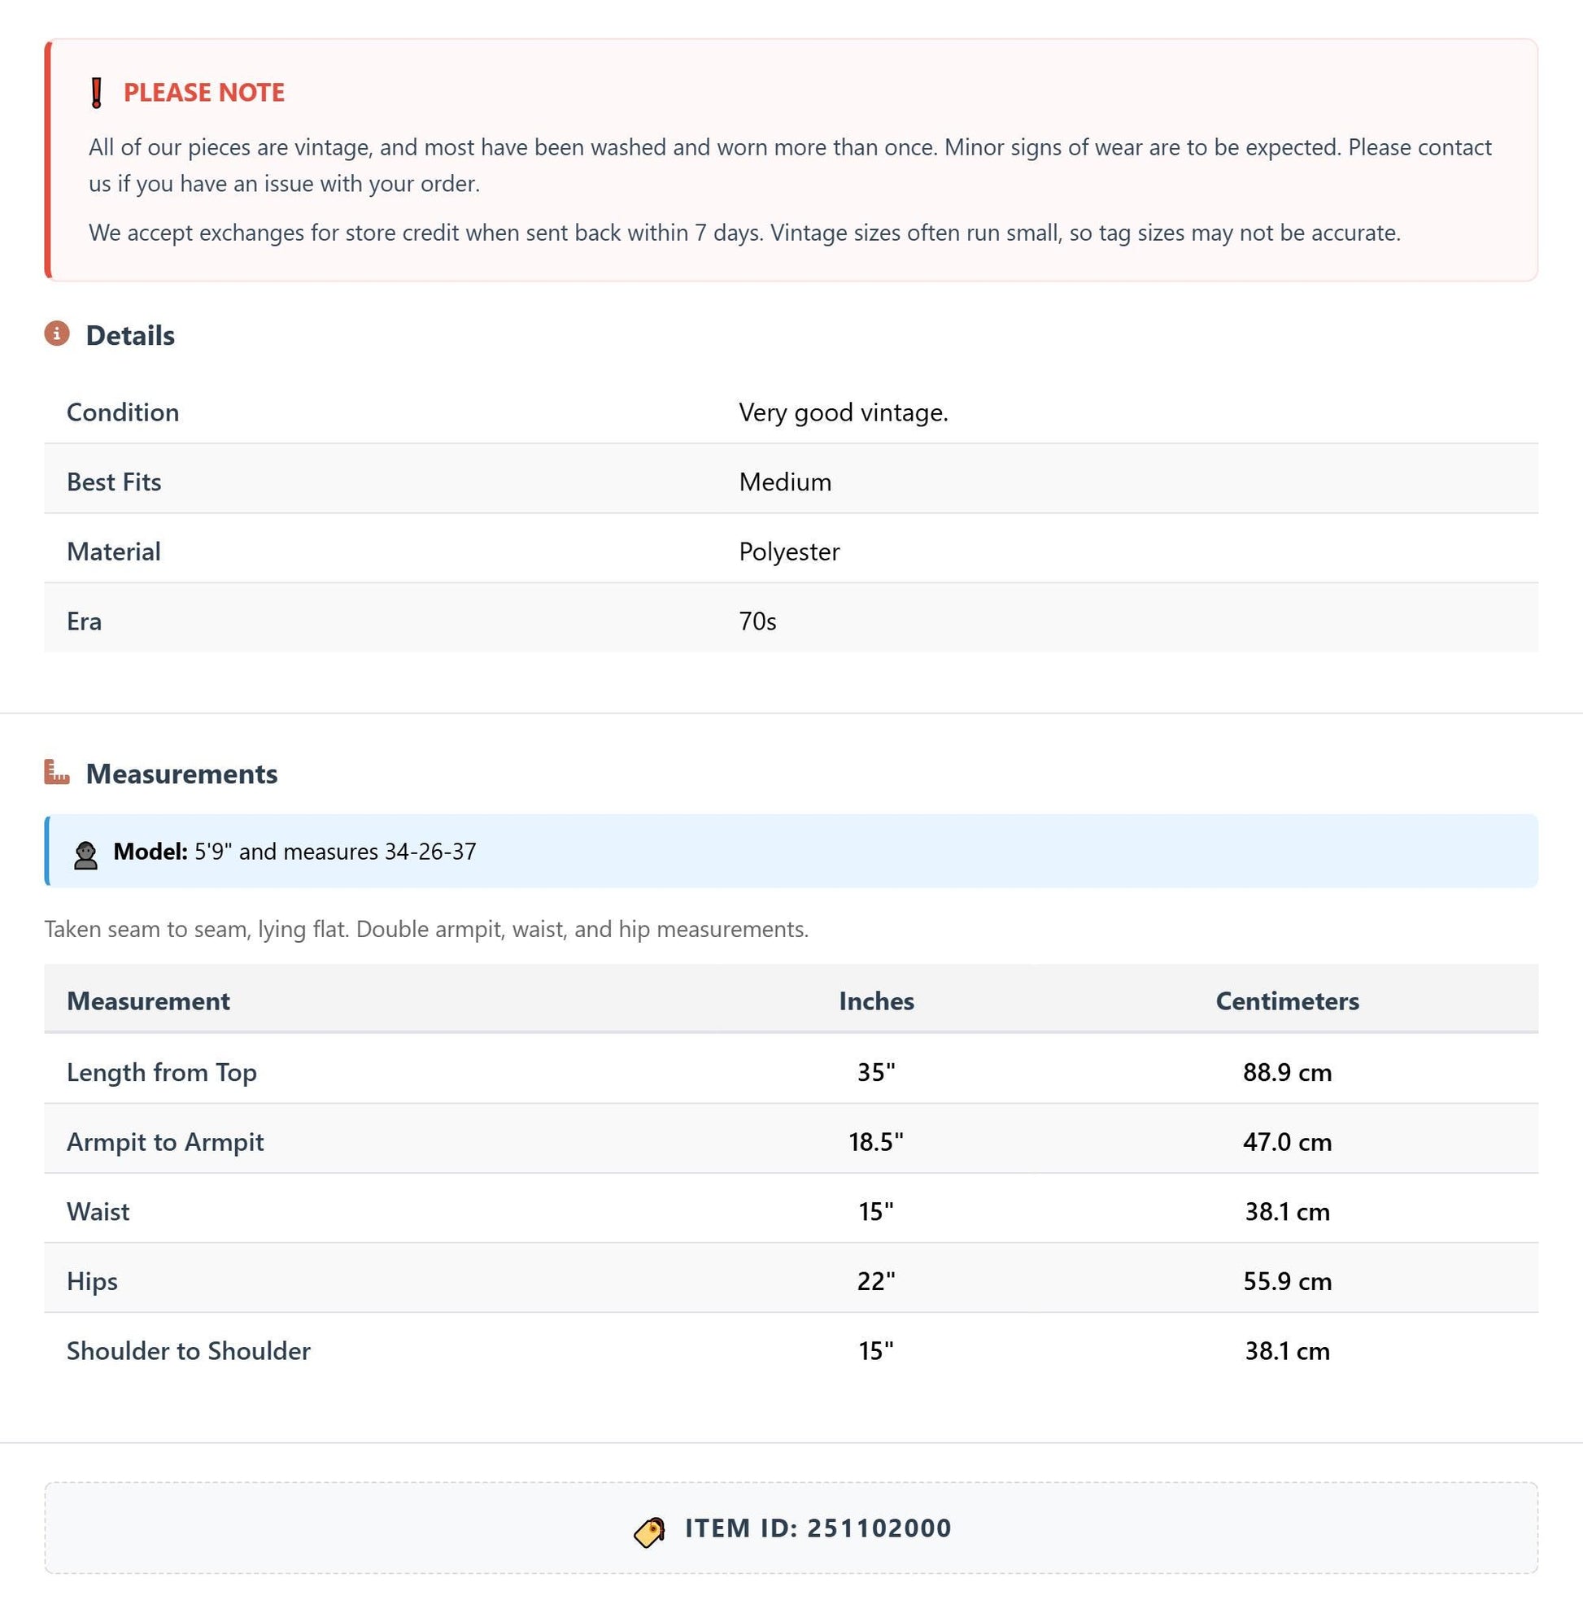1583x1613 pixels.
Task: Click the Armpit to Armpit 18.5" value
Action: point(876,1140)
